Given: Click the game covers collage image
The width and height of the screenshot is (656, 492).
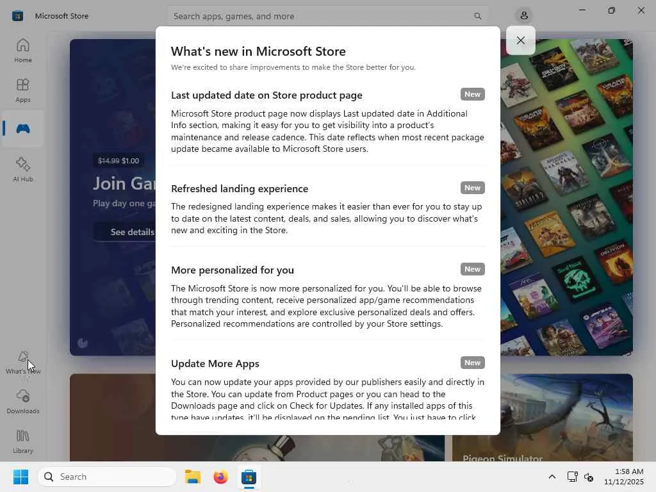Looking at the screenshot, I should pos(566,197).
